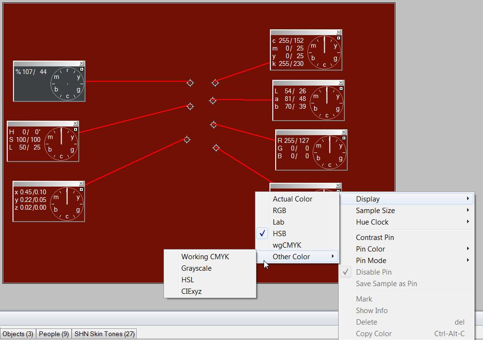Open options arrow on HSL readout panel

pyautogui.click(x=76, y=129)
